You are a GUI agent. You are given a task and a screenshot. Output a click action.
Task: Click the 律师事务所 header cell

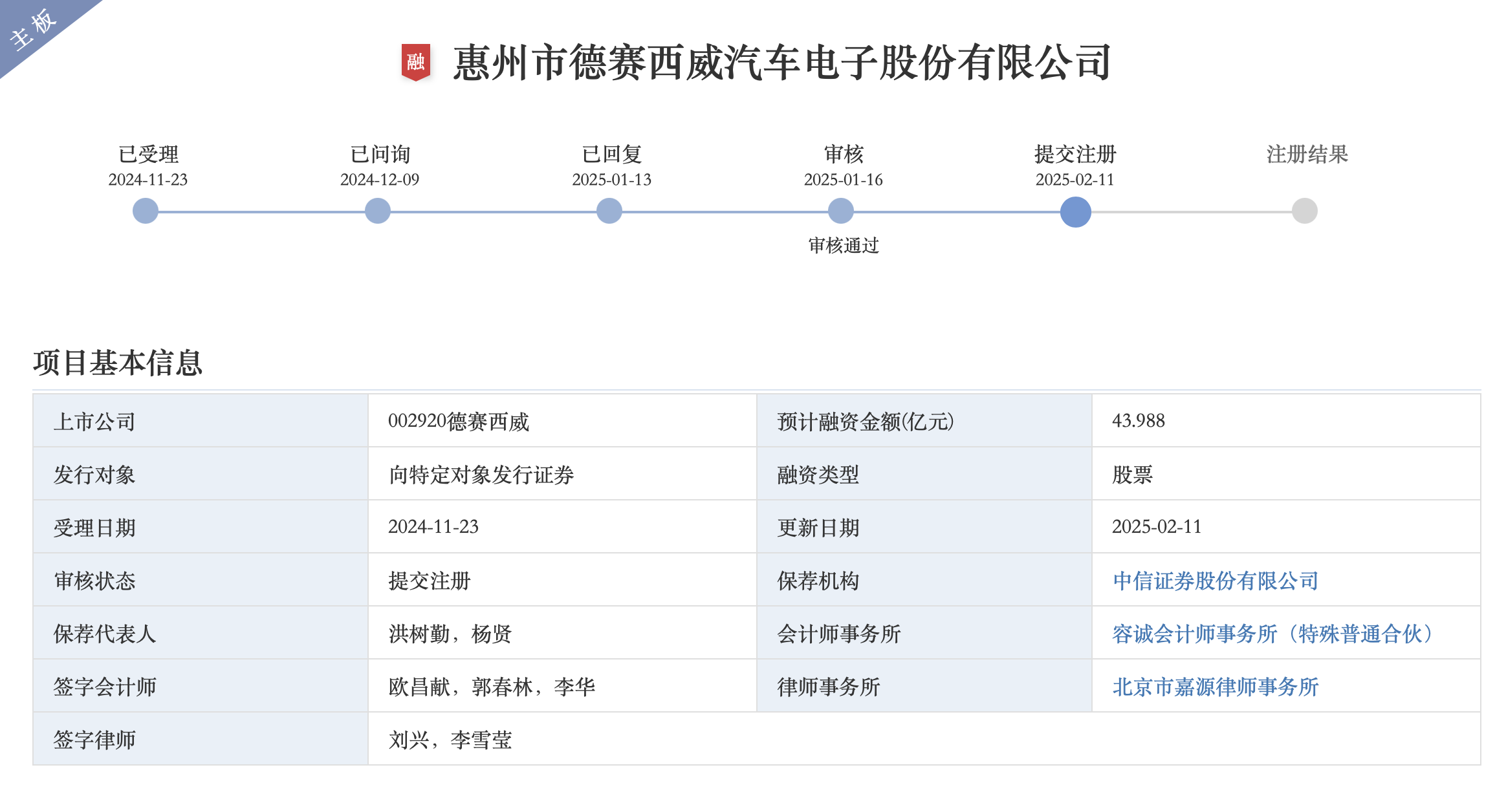[x=924, y=686]
